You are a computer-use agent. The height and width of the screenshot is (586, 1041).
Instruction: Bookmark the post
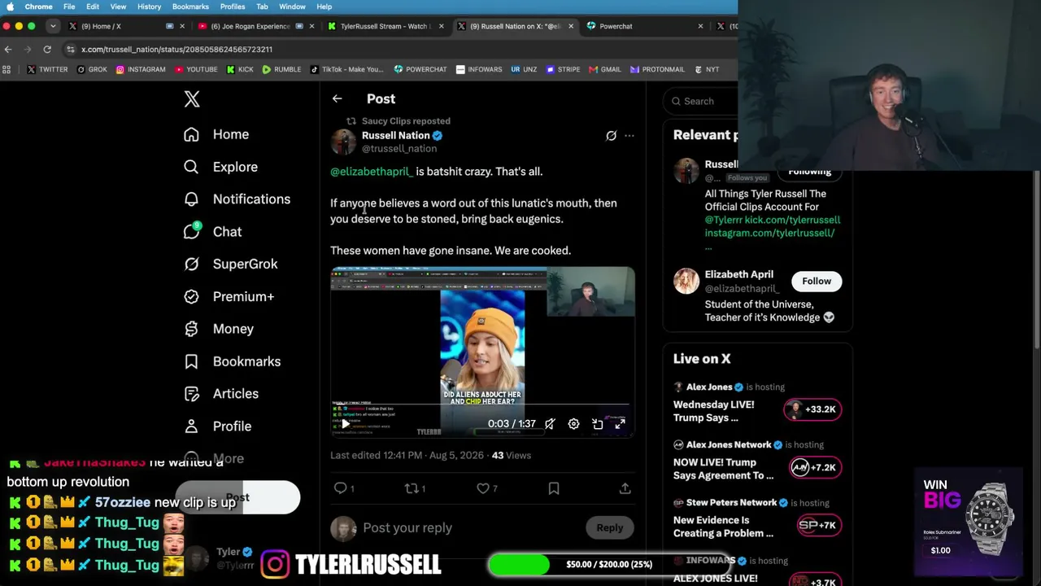pos(554,488)
